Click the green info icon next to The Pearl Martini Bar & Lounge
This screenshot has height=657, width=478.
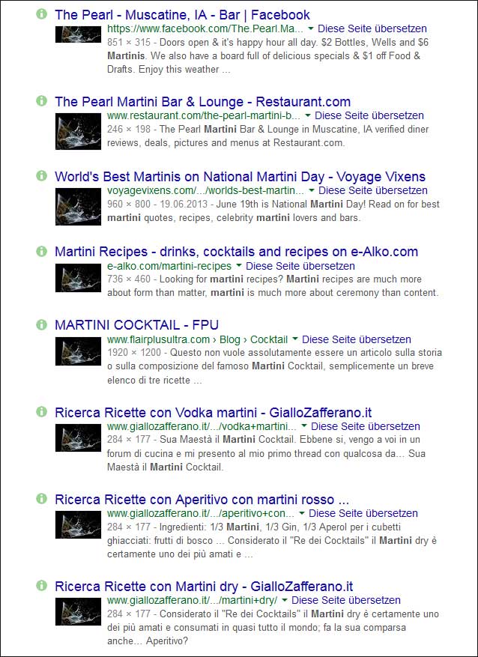(x=41, y=100)
